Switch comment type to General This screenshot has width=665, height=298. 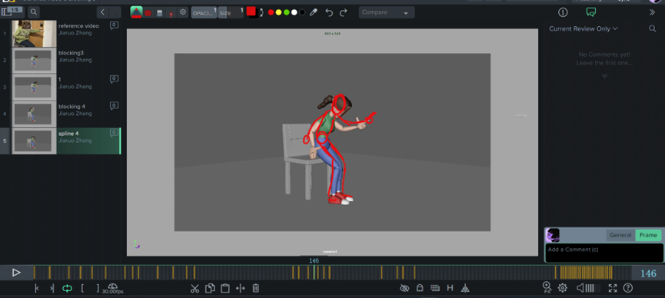(x=620, y=235)
